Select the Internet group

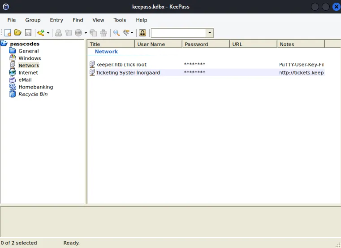[x=28, y=73]
